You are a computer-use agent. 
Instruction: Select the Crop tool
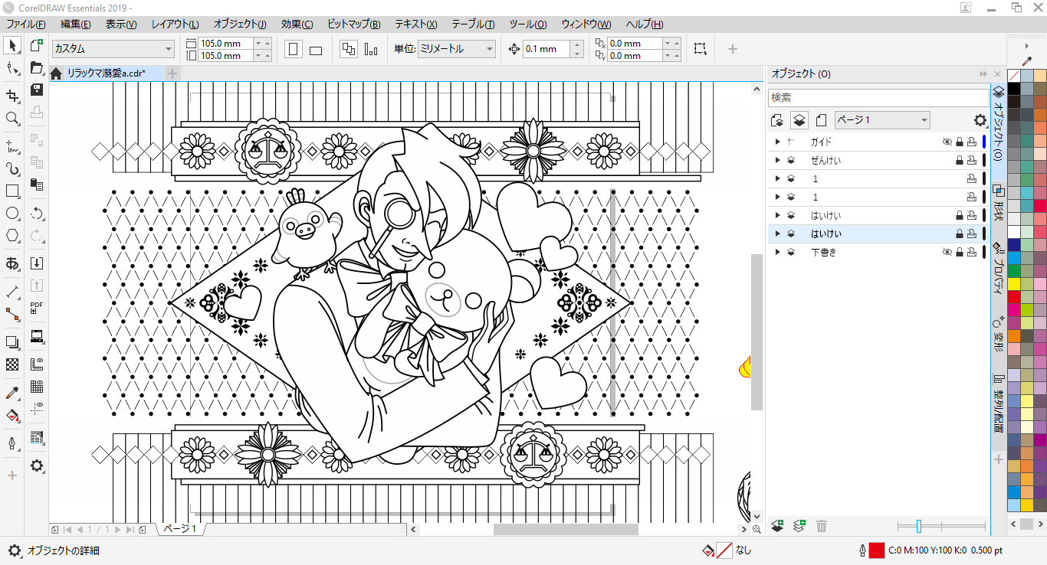[x=12, y=95]
